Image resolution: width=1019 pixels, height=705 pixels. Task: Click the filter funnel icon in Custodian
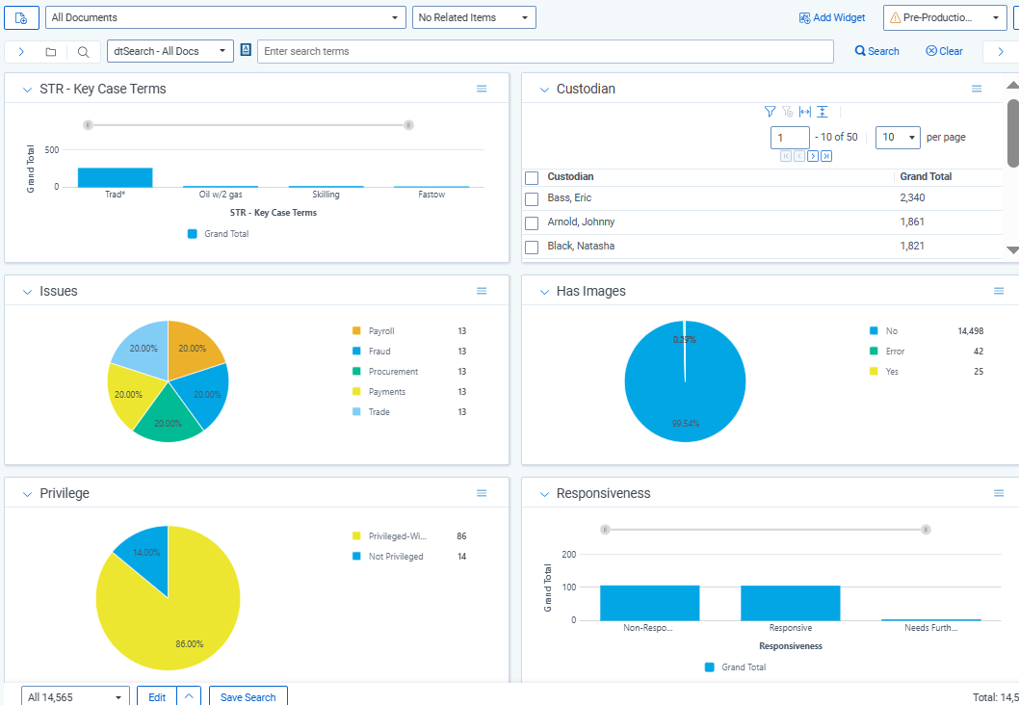(771, 112)
